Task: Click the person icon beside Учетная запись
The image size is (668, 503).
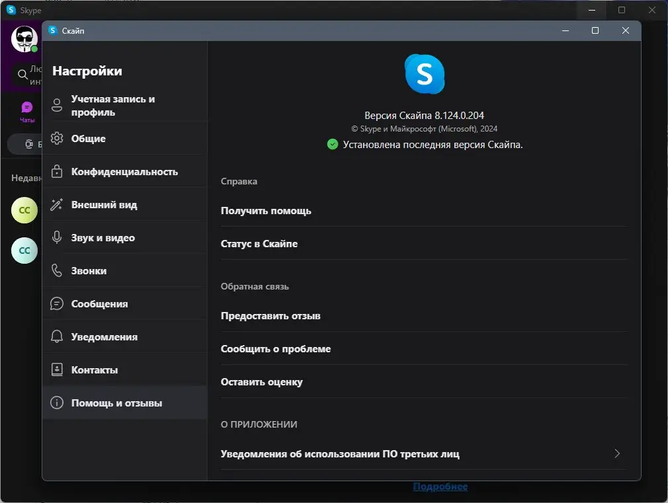Action: 57,105
